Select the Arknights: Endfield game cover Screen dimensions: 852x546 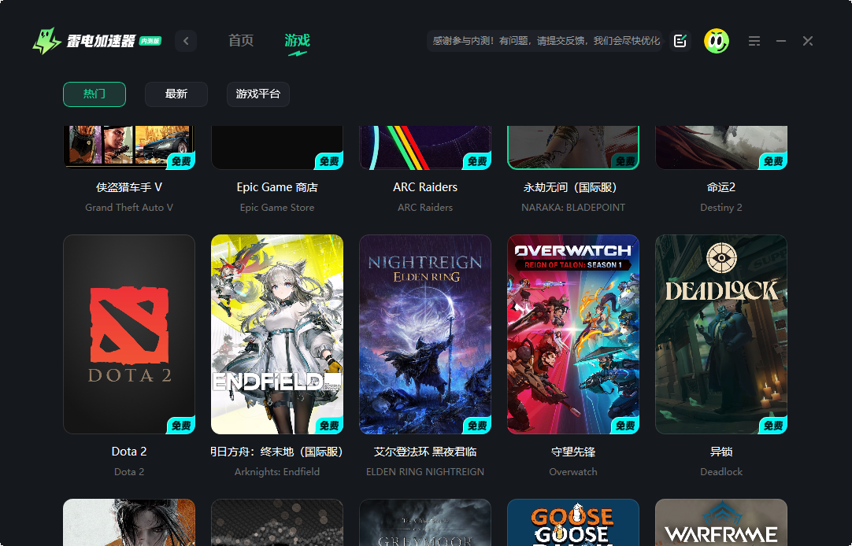point(277,334)
